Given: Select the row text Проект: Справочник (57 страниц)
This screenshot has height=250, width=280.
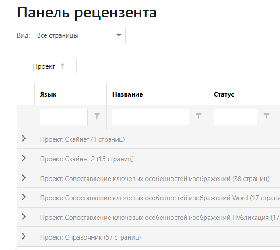Looking at the screenshot, I should [91, 237].
